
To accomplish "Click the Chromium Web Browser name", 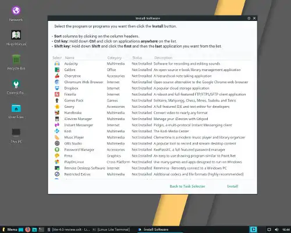I will pos(84,82).
